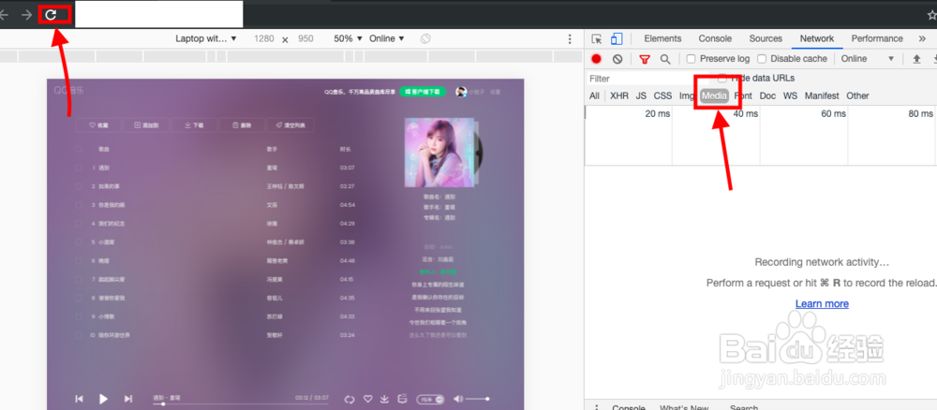The width and height of the screenshot is (937, 410).
Task: Open the Learn more link
Action: 822,304
